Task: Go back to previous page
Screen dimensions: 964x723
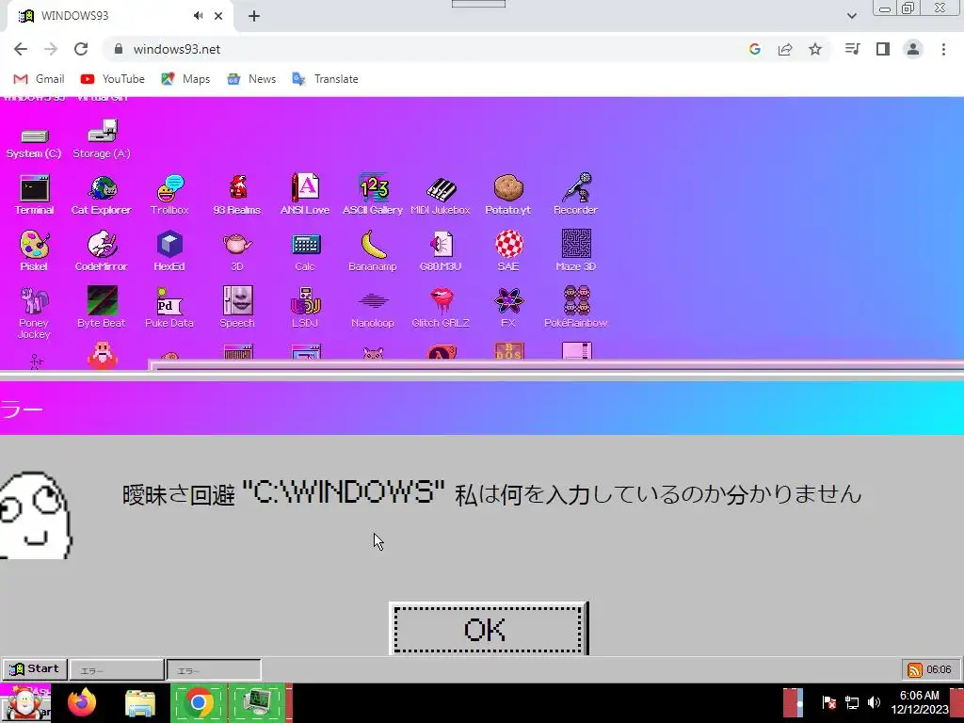Action: [x=21, y=49]
